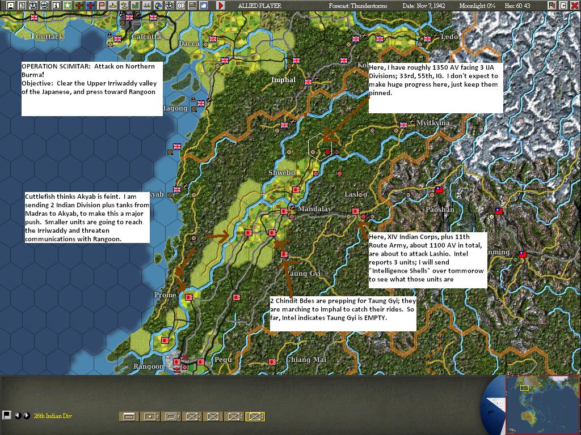
Task: Click the Dacca map label
Action: pyautogui.click(x=189, y=43)
